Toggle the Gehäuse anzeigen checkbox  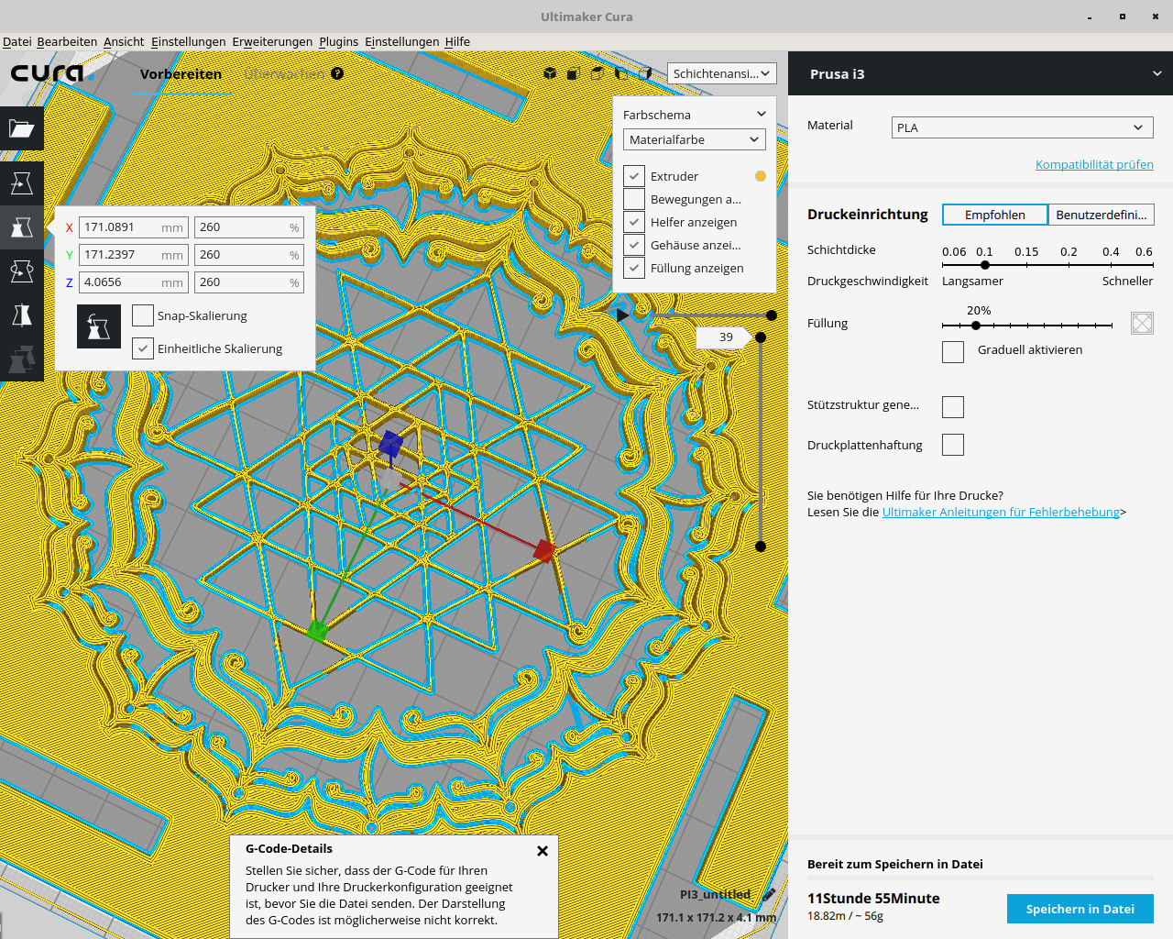point(634,245)
